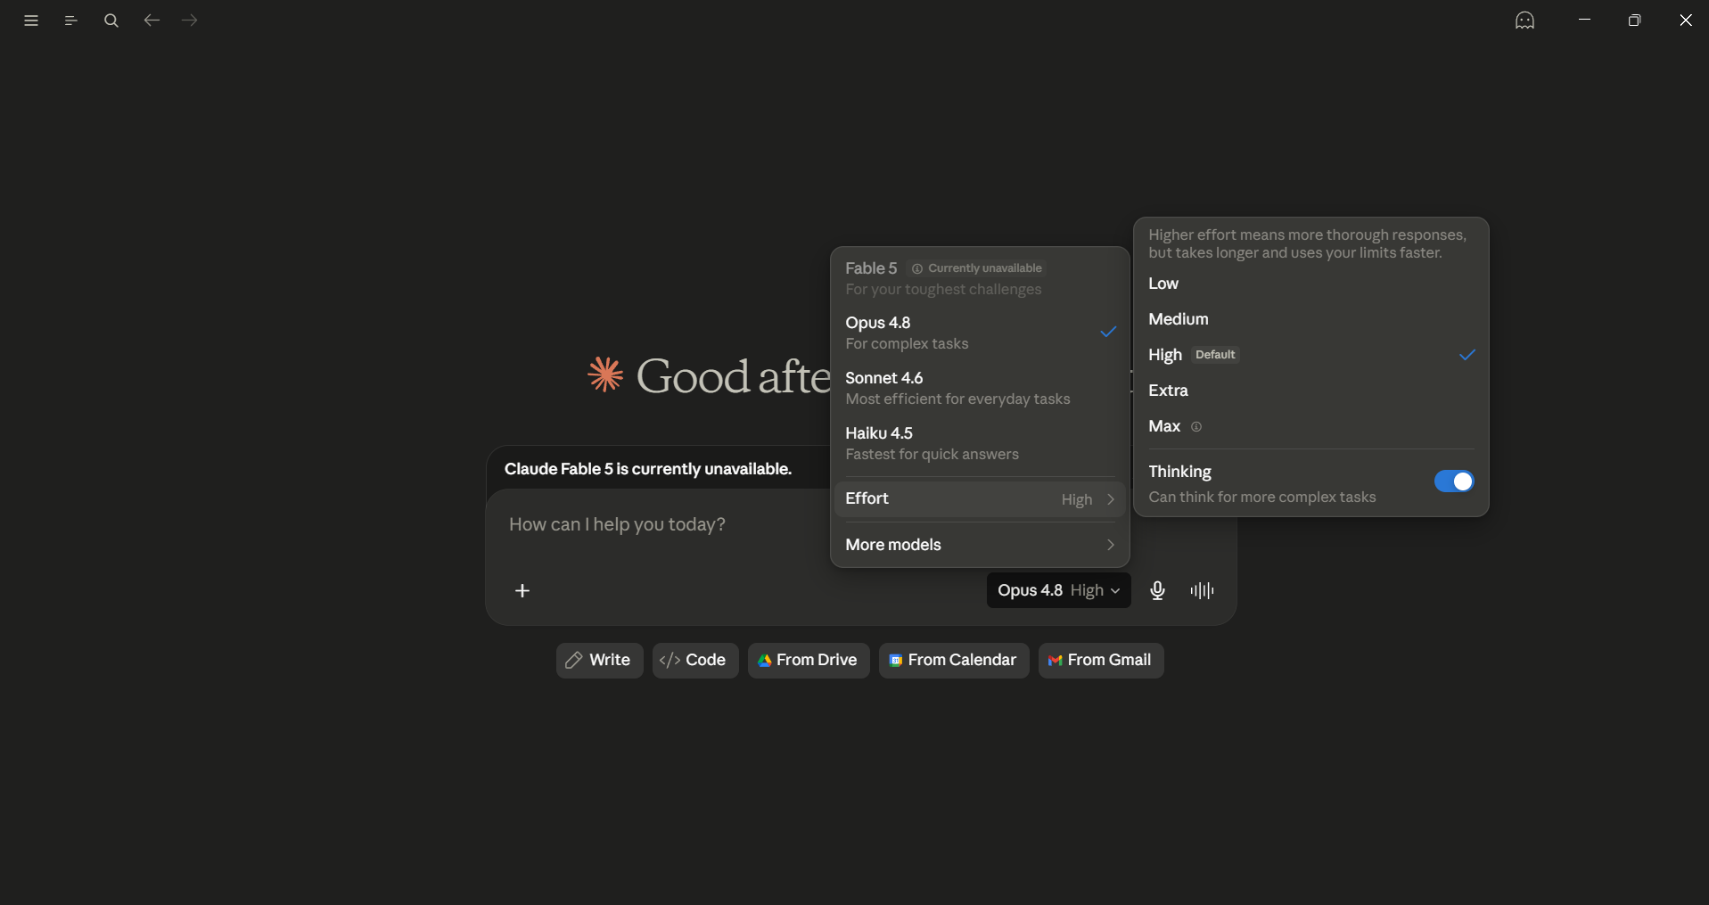This screenshot has width=1709, height=905.
Task: Click the info icon next to Max
Action: click(x=1196, y=427)
